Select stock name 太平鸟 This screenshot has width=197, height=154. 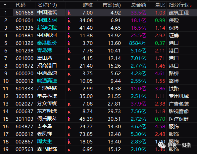pos(45,126)
